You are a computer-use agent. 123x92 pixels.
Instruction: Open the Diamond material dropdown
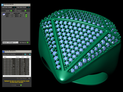pos(10,42)
